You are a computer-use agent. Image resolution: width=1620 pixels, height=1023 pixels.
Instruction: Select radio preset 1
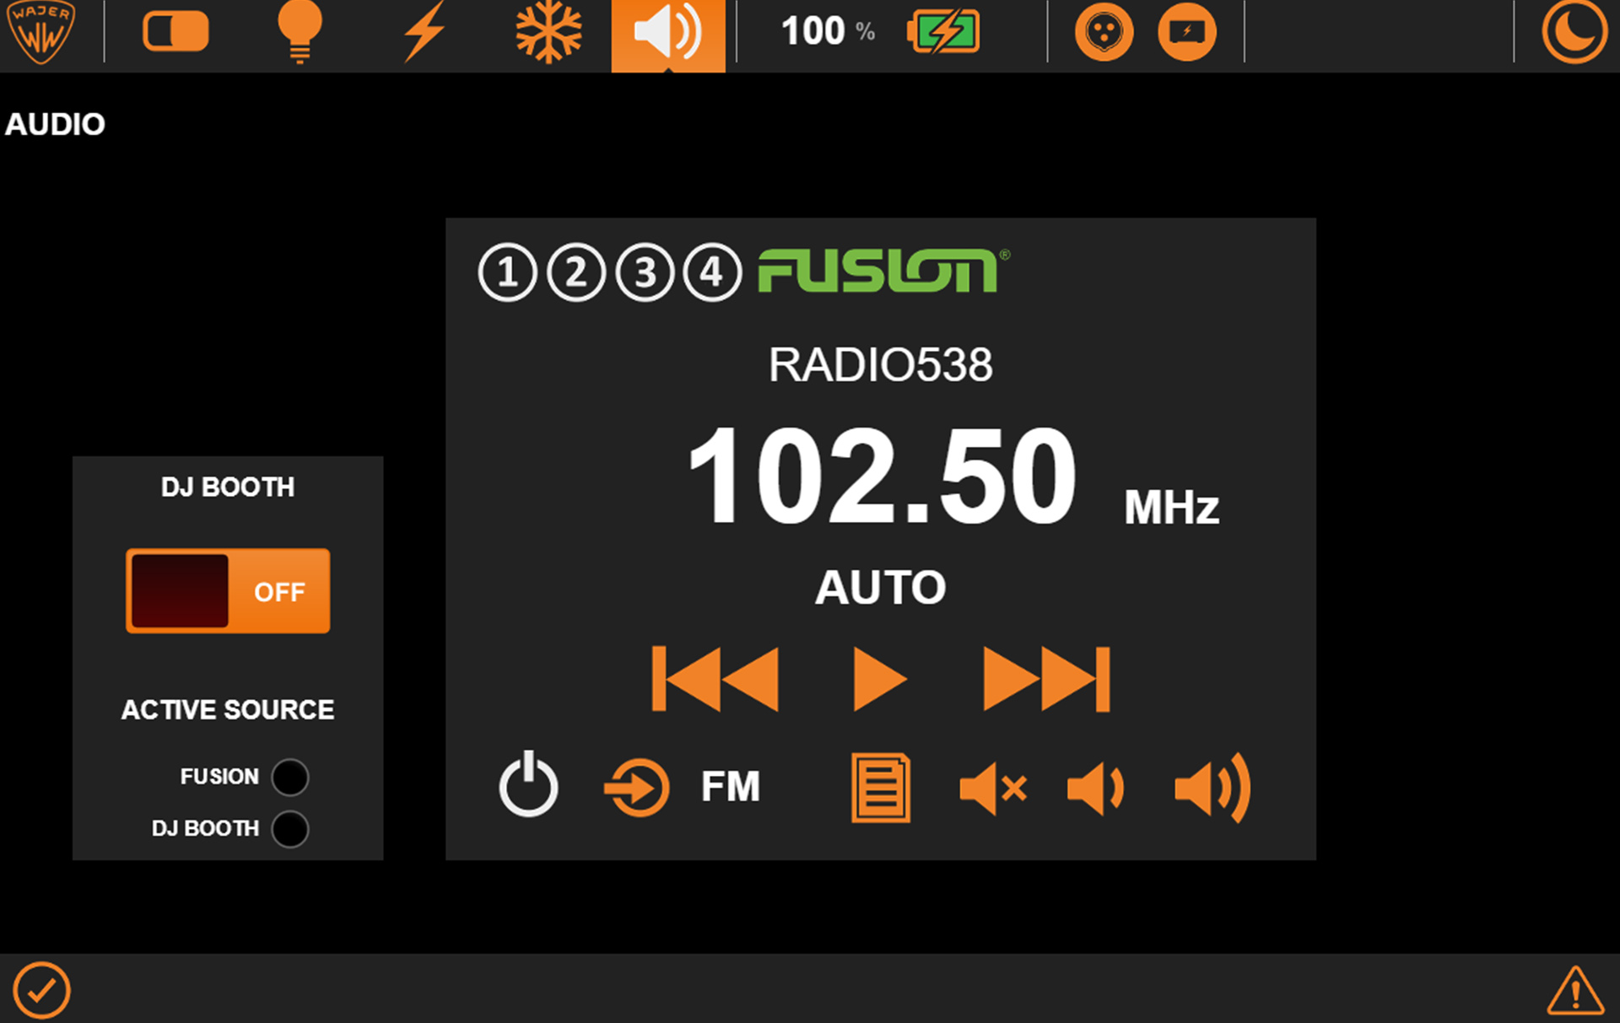pos(507,272)
